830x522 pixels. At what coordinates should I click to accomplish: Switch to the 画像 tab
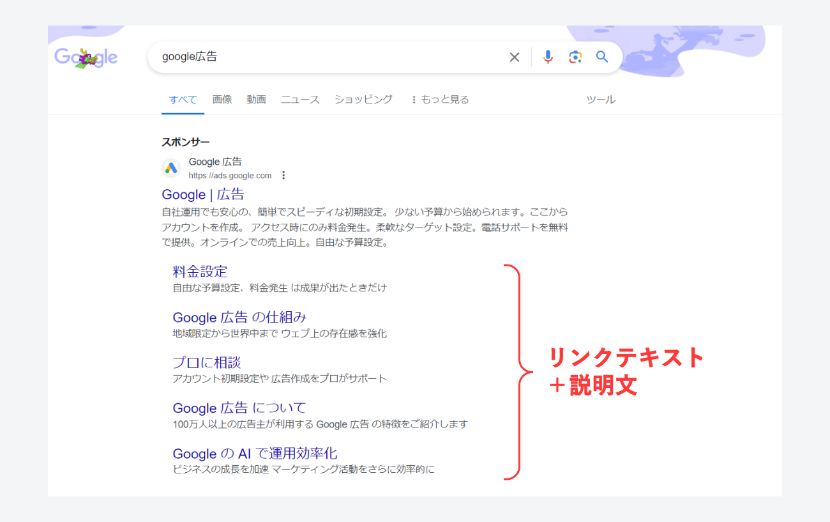coord(222,100)
